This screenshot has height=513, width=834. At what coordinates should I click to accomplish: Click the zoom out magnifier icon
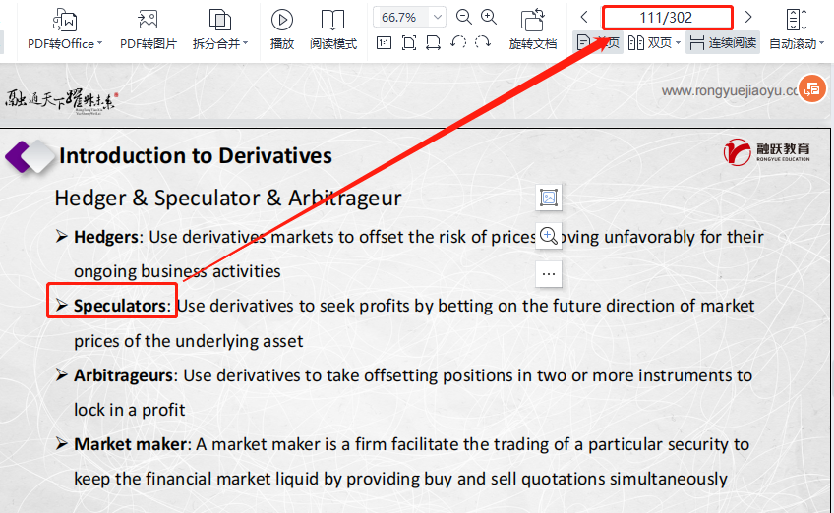(x=464, y=17)
